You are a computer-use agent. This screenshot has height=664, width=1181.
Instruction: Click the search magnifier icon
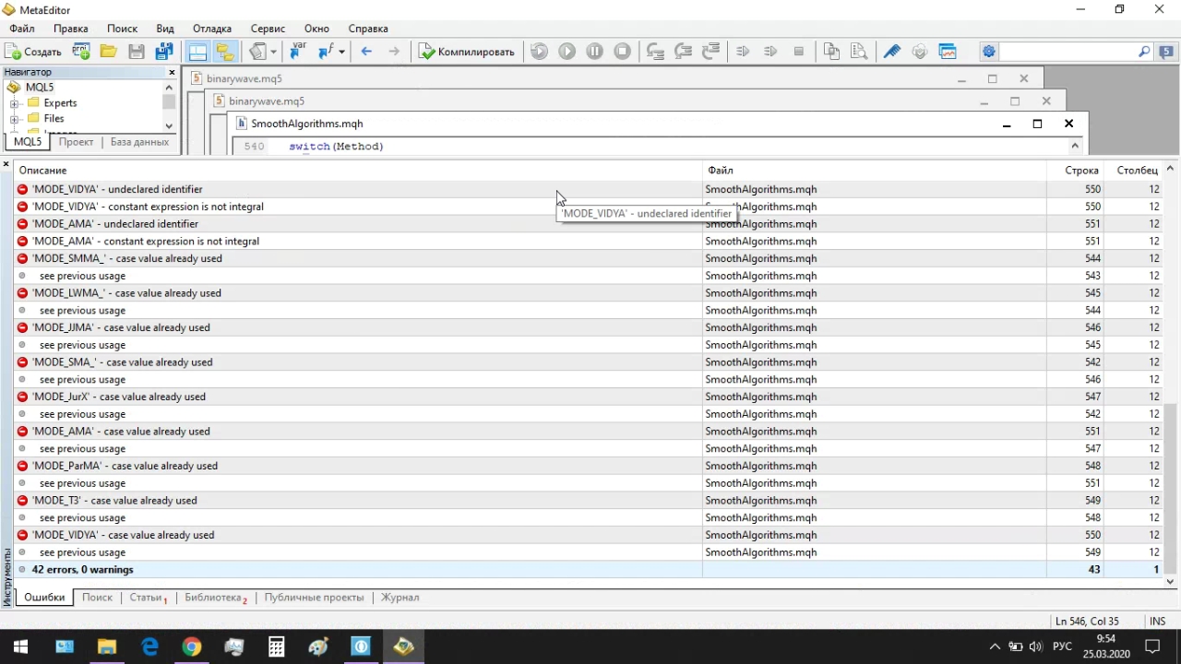(1145, 52)
